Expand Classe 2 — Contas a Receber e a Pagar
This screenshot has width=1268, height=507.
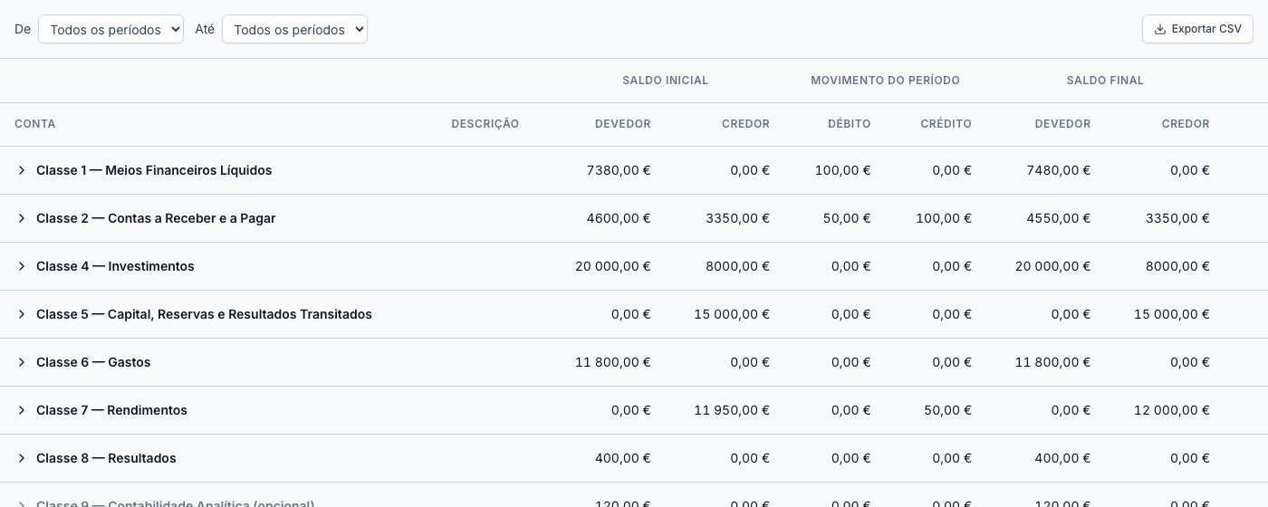[x=22, y=218]
